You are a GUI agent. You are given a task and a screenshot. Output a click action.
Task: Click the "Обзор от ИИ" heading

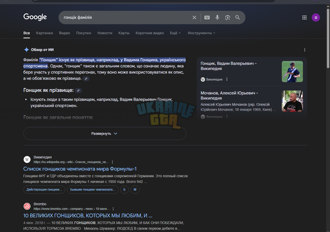(x=42, y=50)
